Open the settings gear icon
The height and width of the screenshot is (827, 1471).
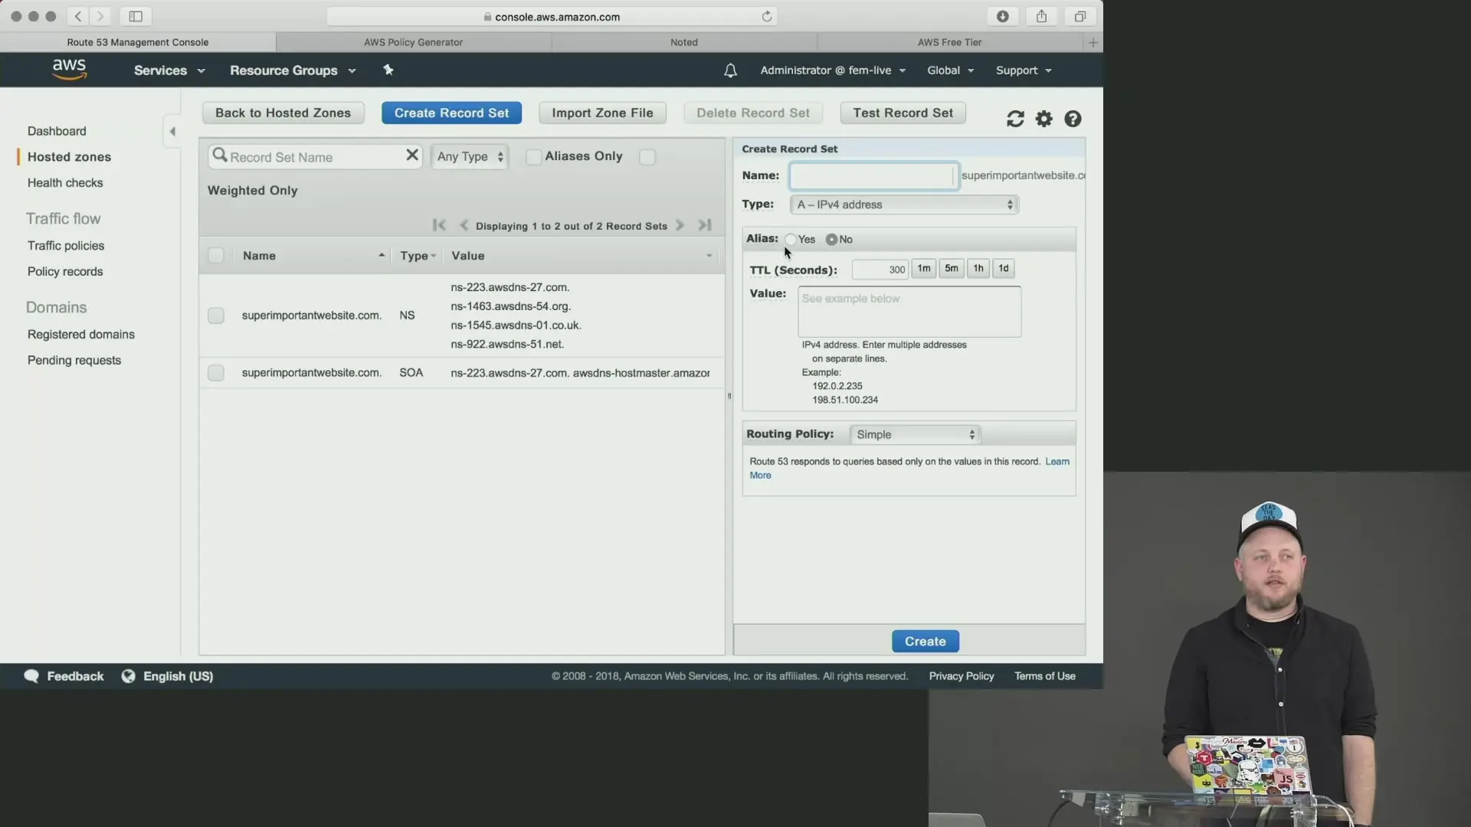click(x=1043, y=119)
